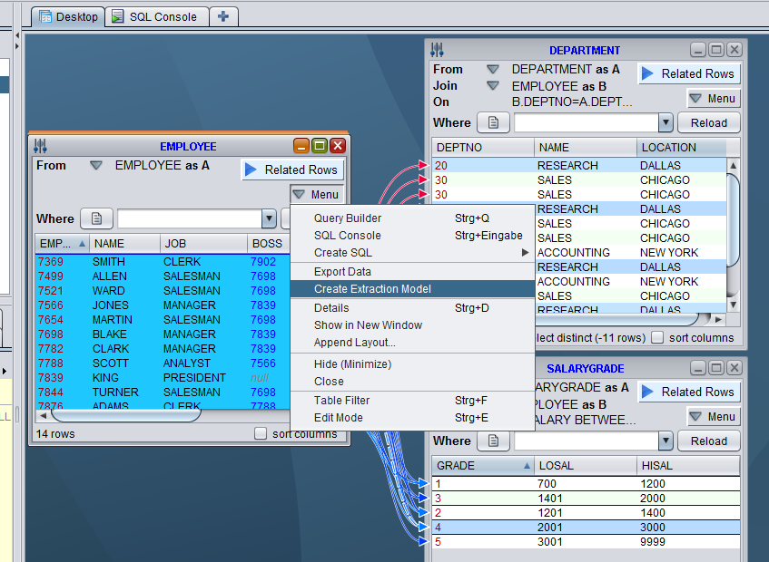The width and height of the screenshot is (769, 562).
Task: Click the EMPLOYEE table horizontal scrollbar
Action: (x=125, y=415)
